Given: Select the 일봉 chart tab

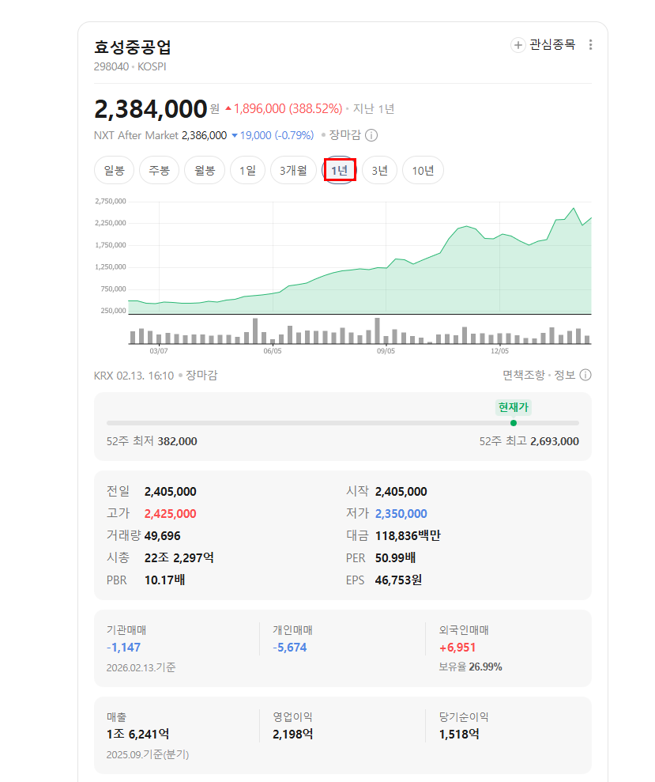Looking at the screenshot, I should point(114,171).
